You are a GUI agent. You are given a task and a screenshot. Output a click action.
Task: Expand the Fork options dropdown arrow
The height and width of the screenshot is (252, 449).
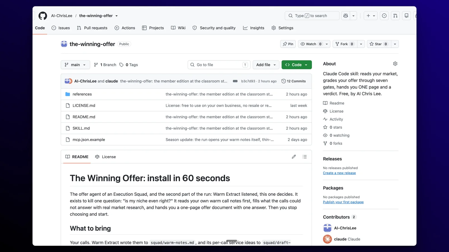coord(361,44)
